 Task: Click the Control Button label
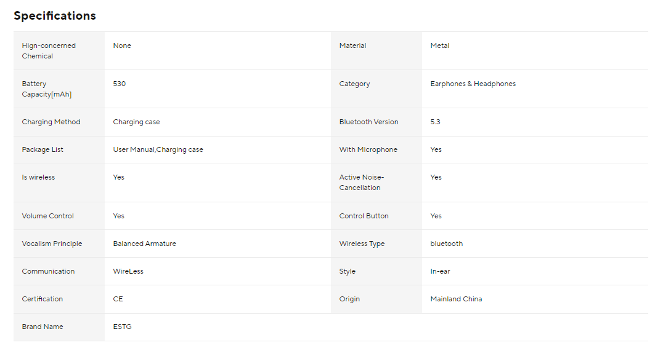[364, 216]
